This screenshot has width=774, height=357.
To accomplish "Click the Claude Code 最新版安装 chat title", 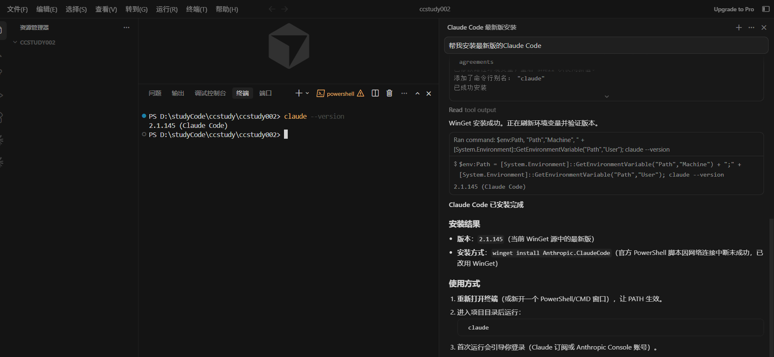I will (482, 27).
